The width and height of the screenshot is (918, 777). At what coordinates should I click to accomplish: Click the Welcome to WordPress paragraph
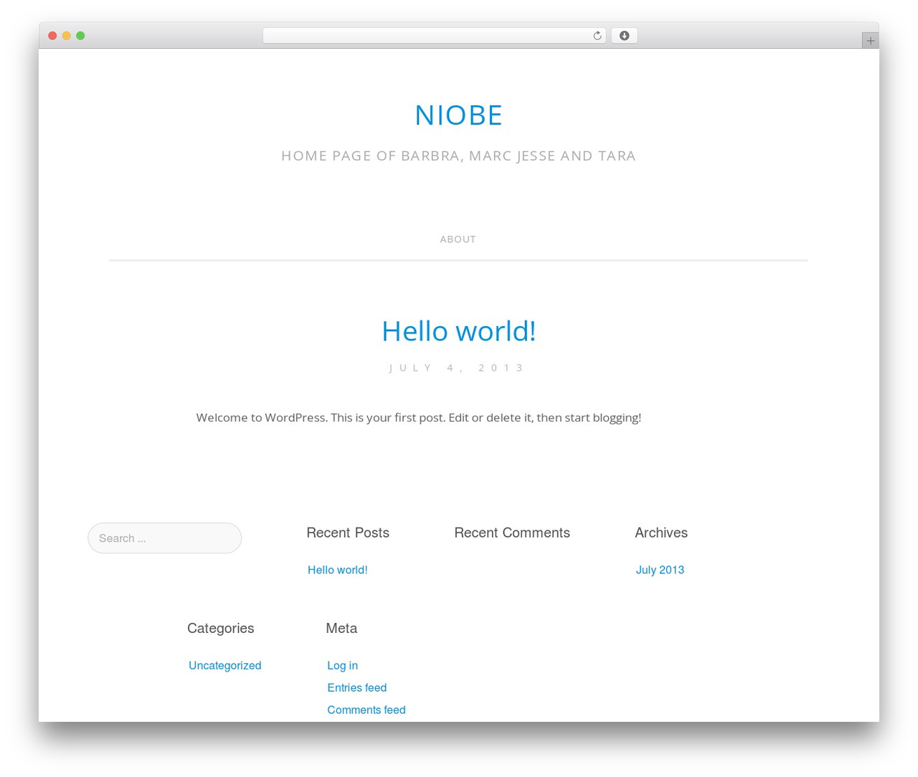point(419,417)
